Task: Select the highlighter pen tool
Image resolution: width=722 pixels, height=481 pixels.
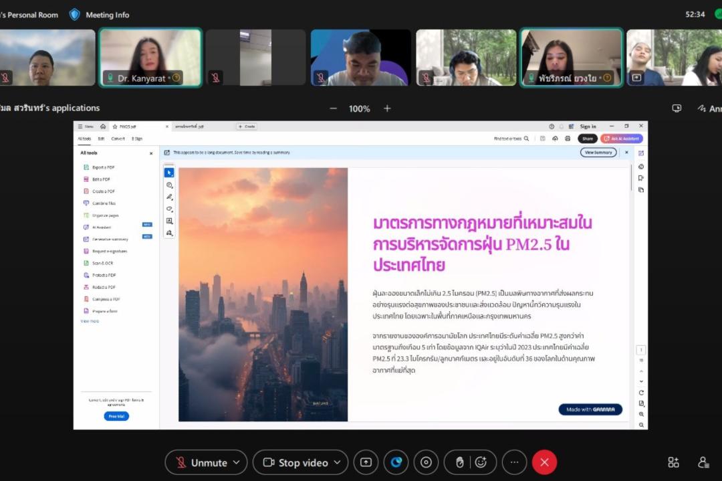Action: click(x=169, y=197)
